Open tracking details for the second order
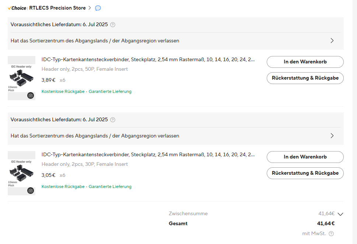 coord(332,136)
